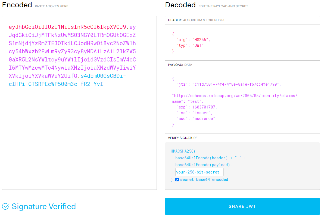Click the issuer value in the payload

click(x=204, y=113)
